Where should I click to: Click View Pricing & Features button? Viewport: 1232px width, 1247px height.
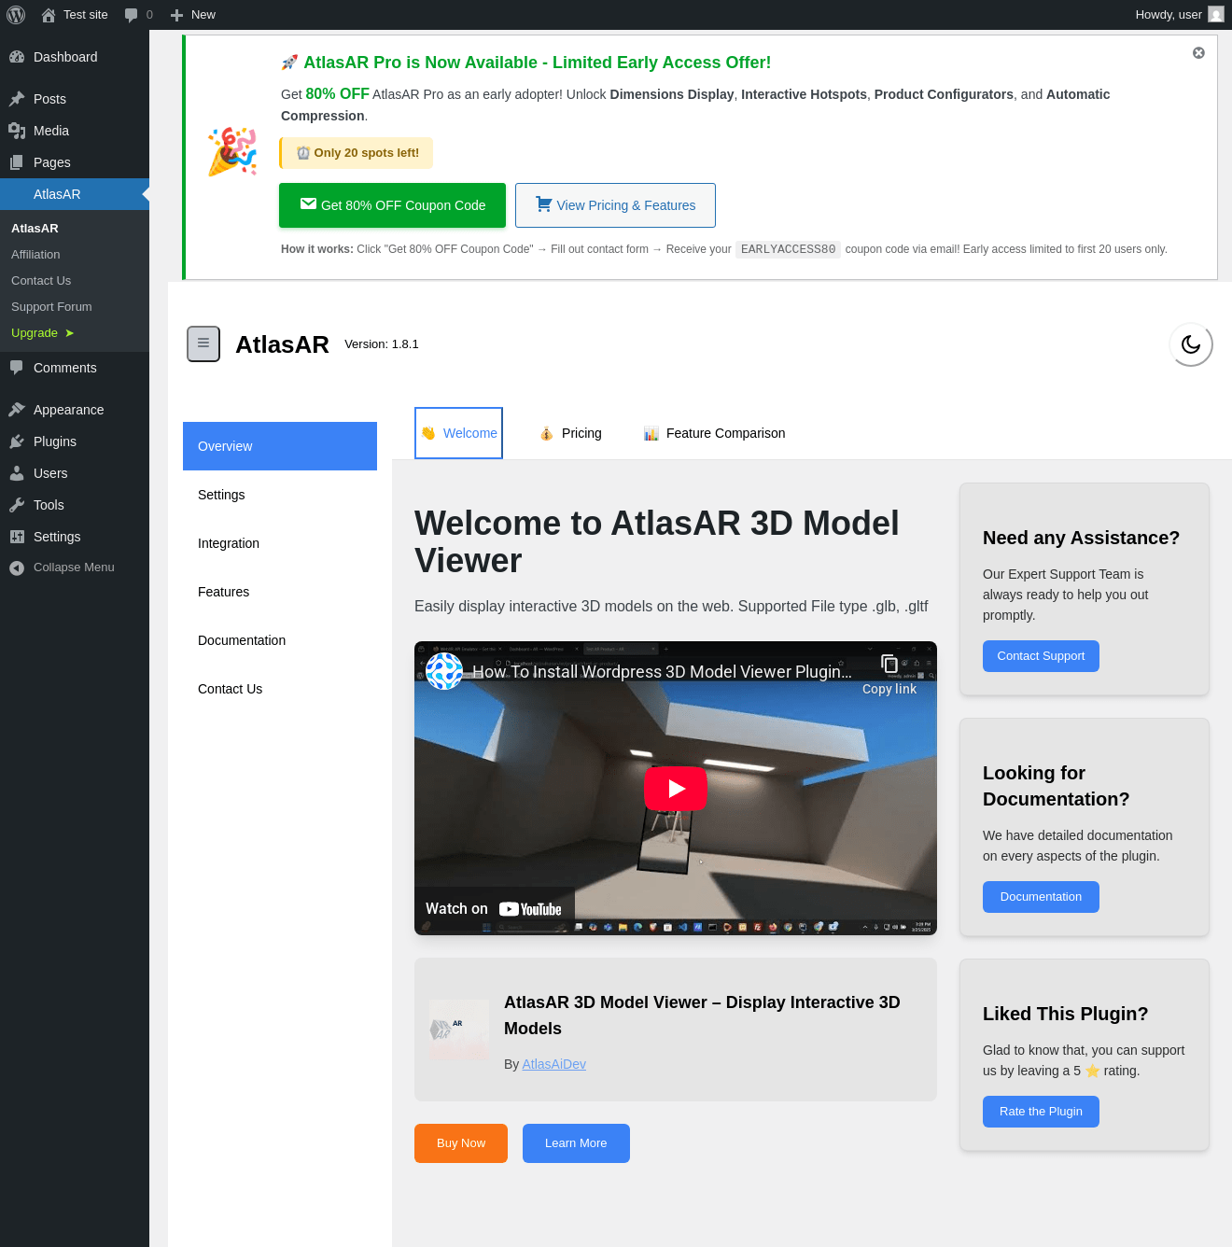615,205
